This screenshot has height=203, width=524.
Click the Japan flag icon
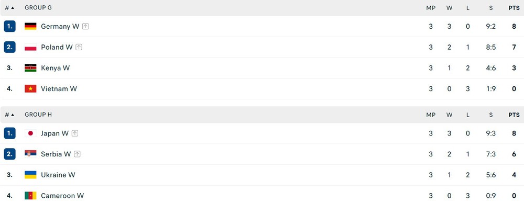click(30, 133)
